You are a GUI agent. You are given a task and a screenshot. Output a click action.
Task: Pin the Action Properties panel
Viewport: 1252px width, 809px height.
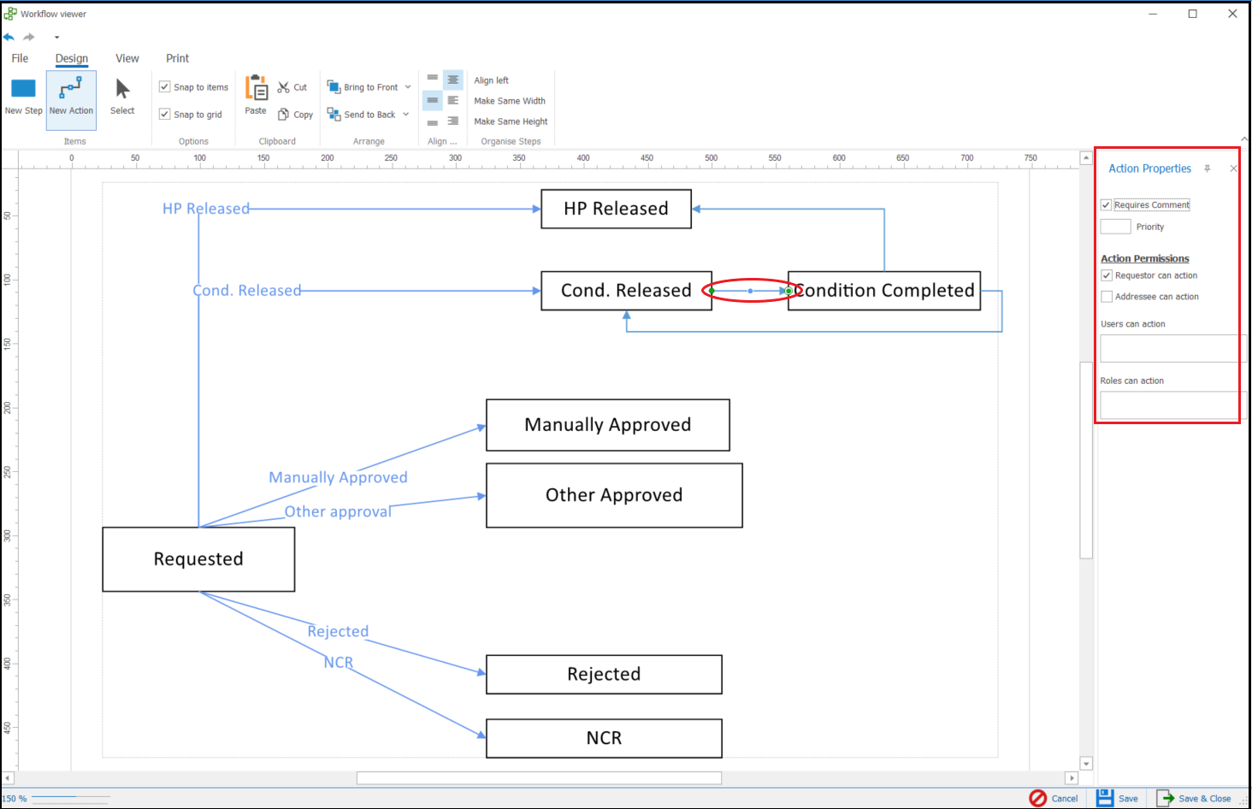pos(1208,168)
